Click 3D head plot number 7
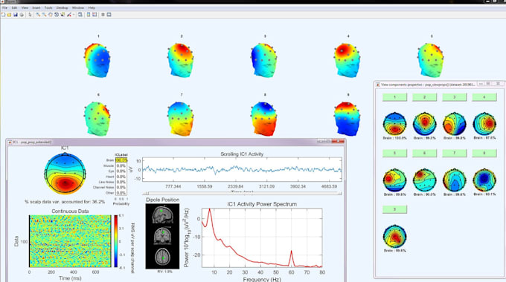The width and height of the screenshot is (506, 282). click(181, 119)
